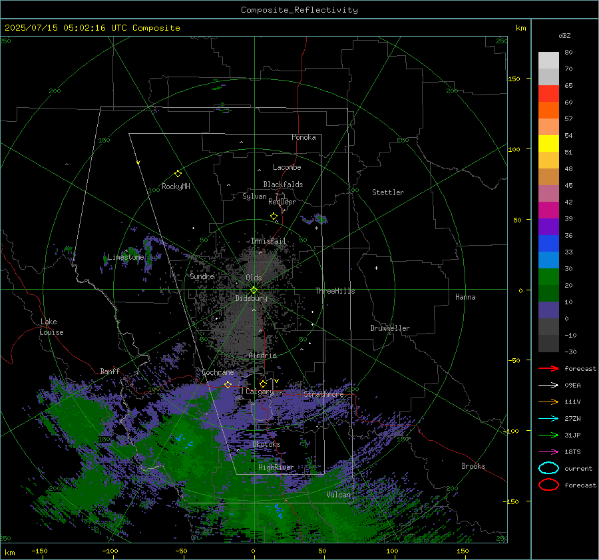Click the red forecast arrow in legend
Image resolution: width=599 pixels, height=560 pixels.
click(548, 368)
